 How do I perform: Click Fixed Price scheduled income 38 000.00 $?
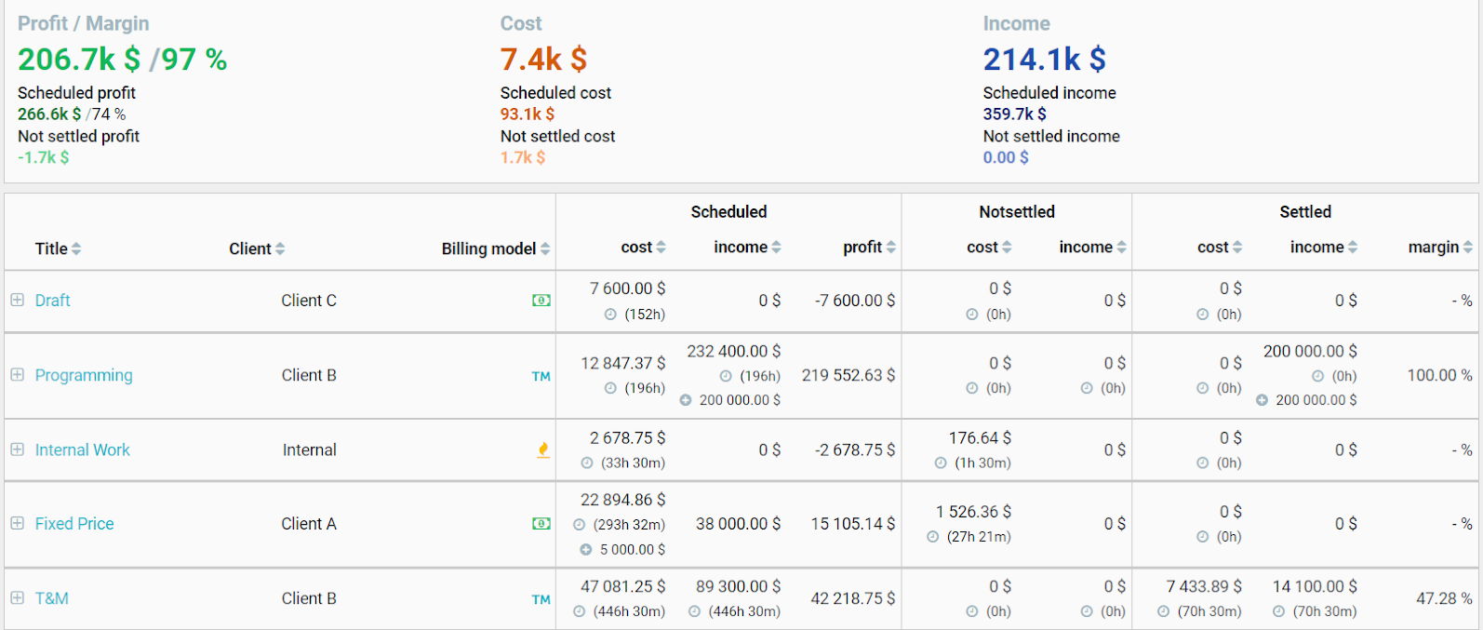click(x=739, y=524)
